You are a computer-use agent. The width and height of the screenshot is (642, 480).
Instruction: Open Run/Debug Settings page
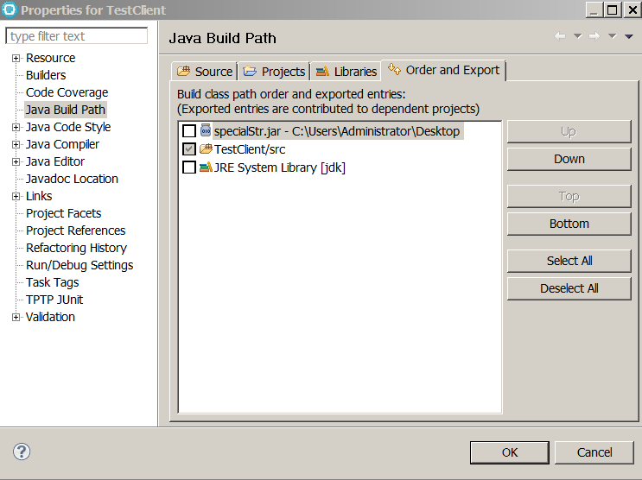point(79,265)
